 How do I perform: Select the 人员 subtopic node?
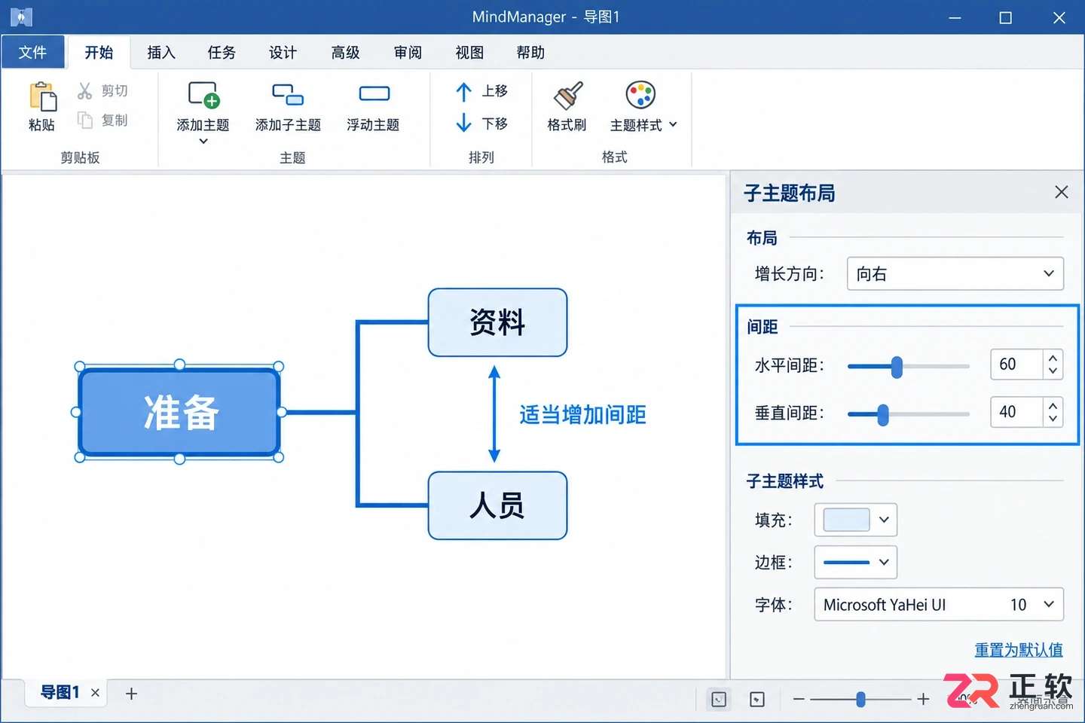point(497,505)
